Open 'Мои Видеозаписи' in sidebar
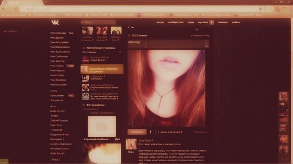Screen dimensions: 293x164 click(60, 47)
